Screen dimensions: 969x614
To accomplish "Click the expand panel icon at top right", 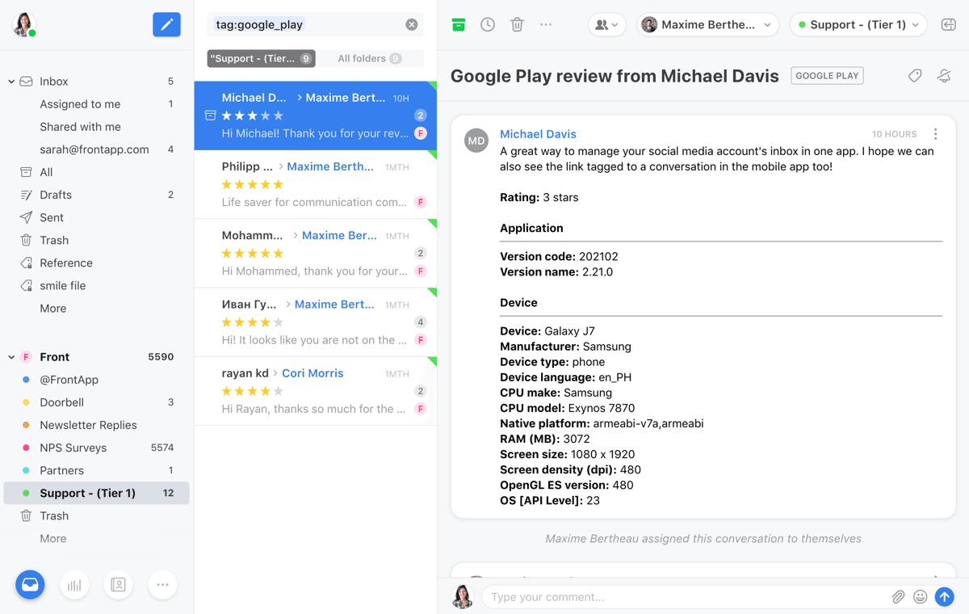I will coord(949,25).
